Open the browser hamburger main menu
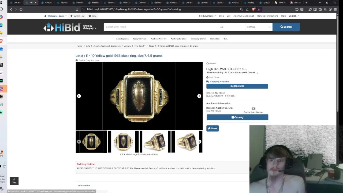343x193 pixels. coord(335,9)
